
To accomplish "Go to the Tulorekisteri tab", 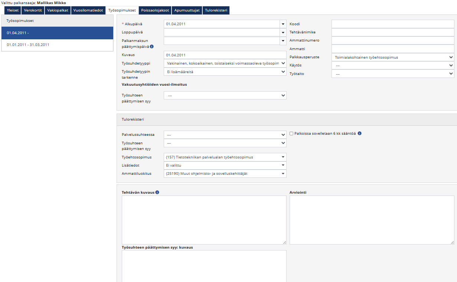I will pyautogui.click(x=216, y=10).
